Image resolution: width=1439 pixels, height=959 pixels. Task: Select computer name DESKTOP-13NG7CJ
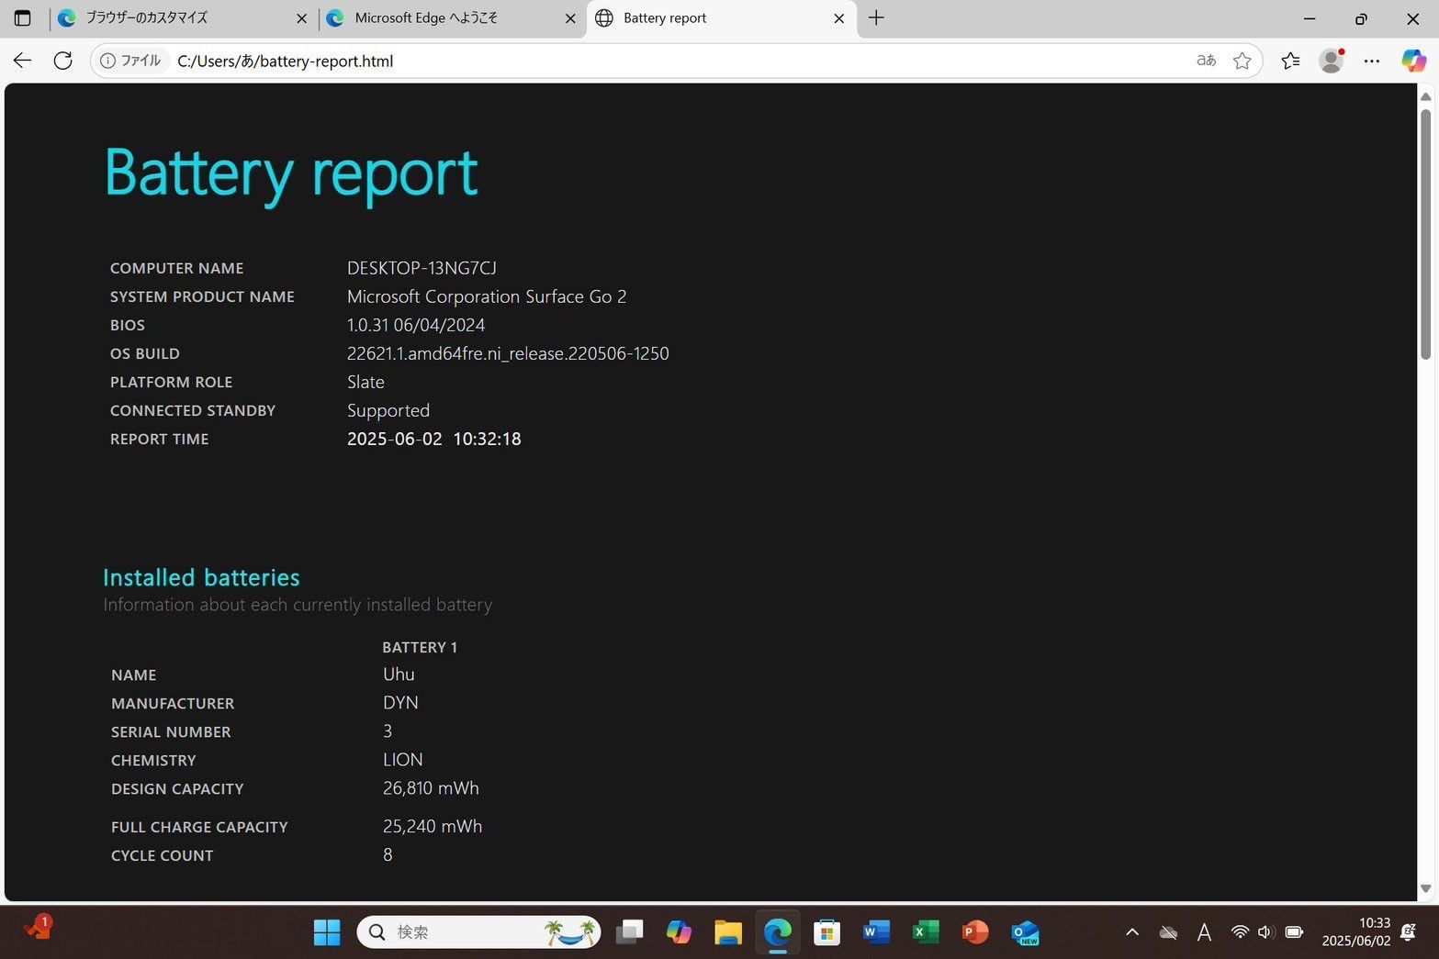(x=422, y=268)
